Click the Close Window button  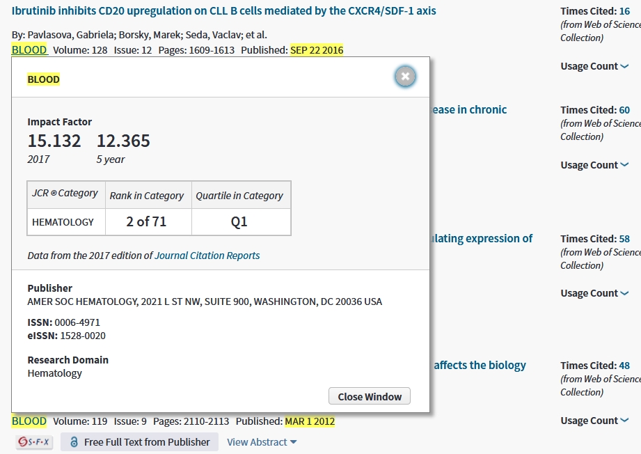370,396
